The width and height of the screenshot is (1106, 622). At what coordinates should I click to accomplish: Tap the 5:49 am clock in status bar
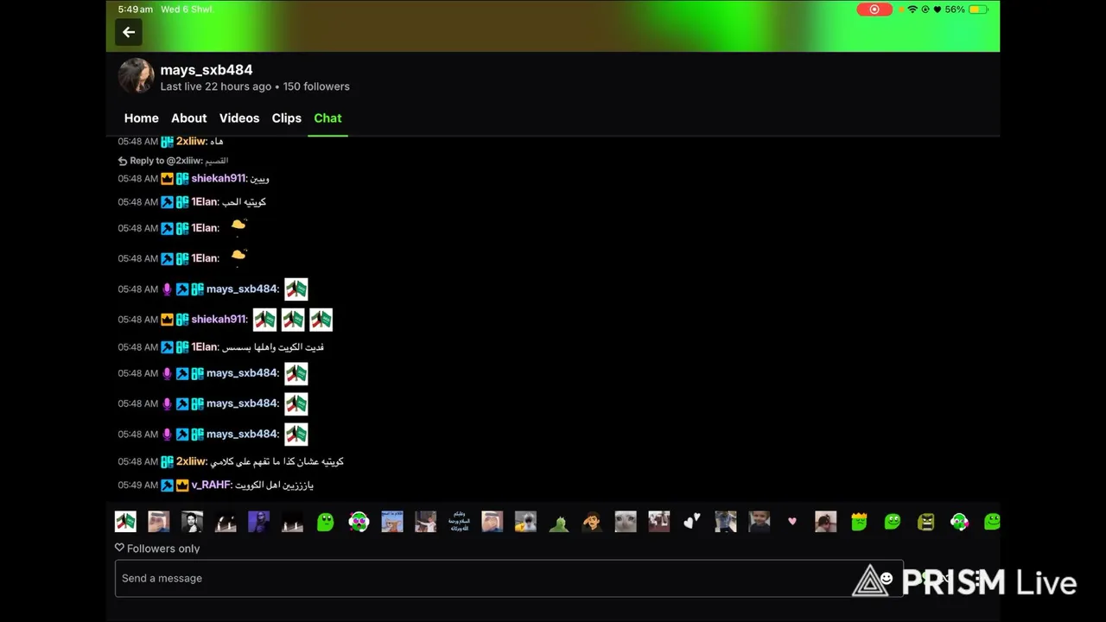tap(136, 10)
